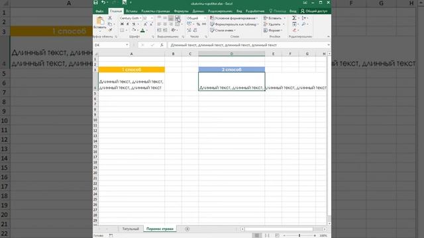Toggle Middle Align button
424x238 pixels.
pyautogui.click(x=165, y=18)
